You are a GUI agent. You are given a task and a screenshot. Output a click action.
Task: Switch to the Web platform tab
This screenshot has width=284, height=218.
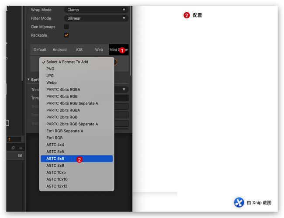coord(99,50)
